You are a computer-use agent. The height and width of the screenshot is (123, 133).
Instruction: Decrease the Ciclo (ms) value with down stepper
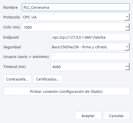click(127, 29)
